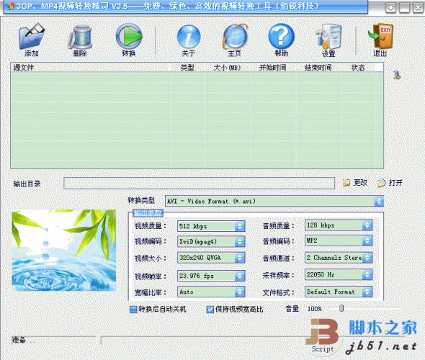Open the 音频编码 MP2 dropdown

click(x=367, y=240)
